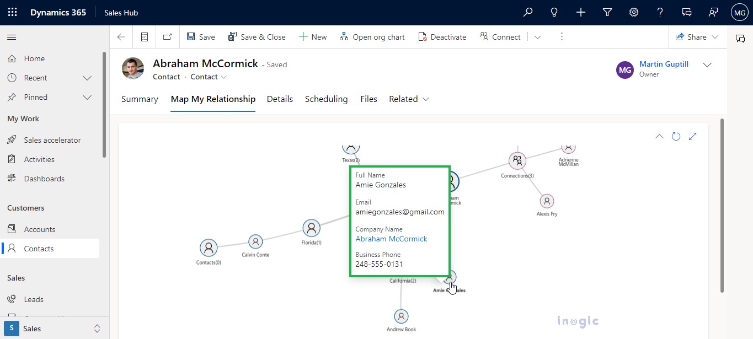Open the Dynamics 365 app launcher waffle icon
The height and width of the screenshot is (339, 753).
point(12,12)
